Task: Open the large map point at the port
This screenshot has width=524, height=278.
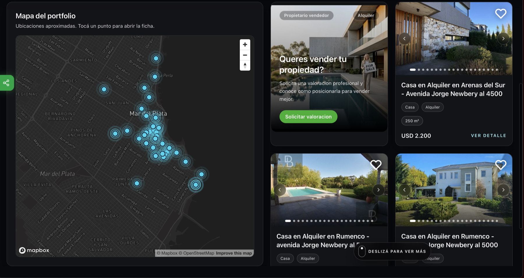Action: pyautogui.click(x=196, y=185)
